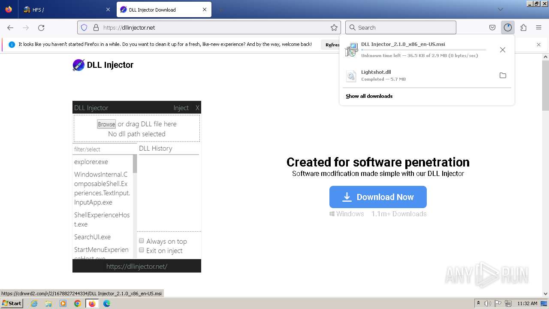Screen dimensions: 549x309
Task: Dismiss the Firefox cleanup notification bar
Action: click(539, 45)
